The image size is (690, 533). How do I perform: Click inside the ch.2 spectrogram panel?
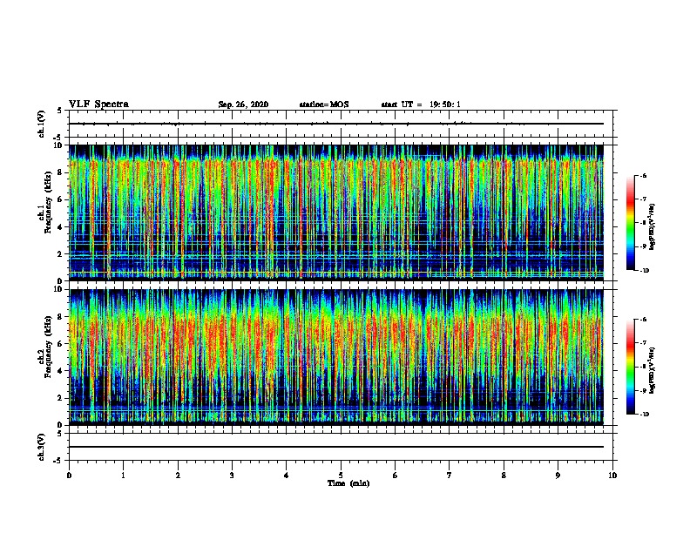(336, 357)
